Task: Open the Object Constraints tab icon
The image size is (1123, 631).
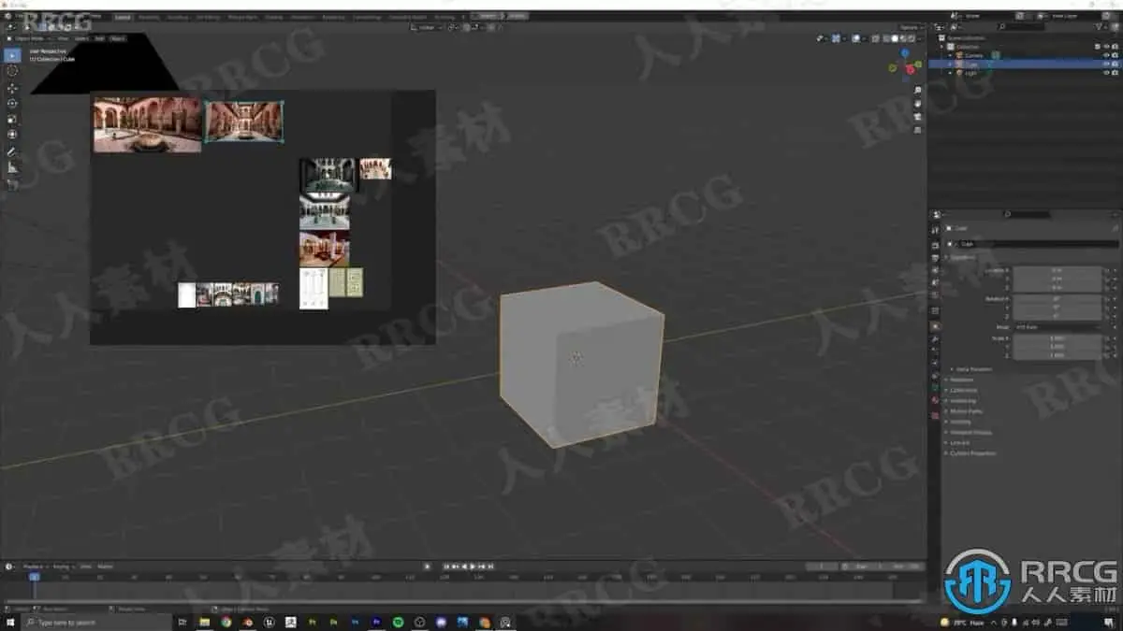Action: point(934,375)
